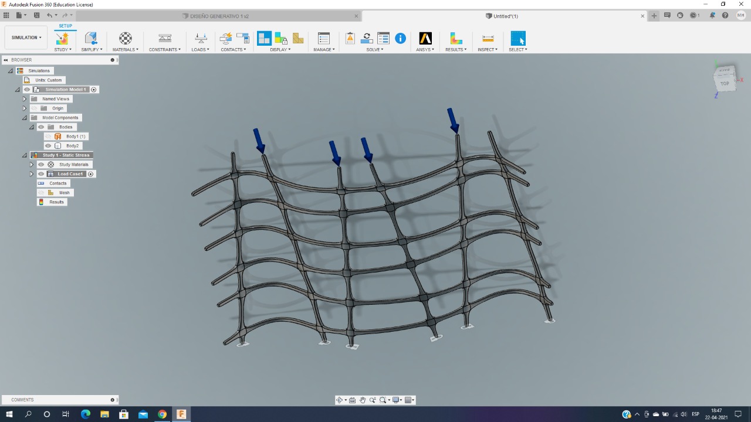
Task: Open the Simulation workspace dropdown
Action: pos(26,38)
